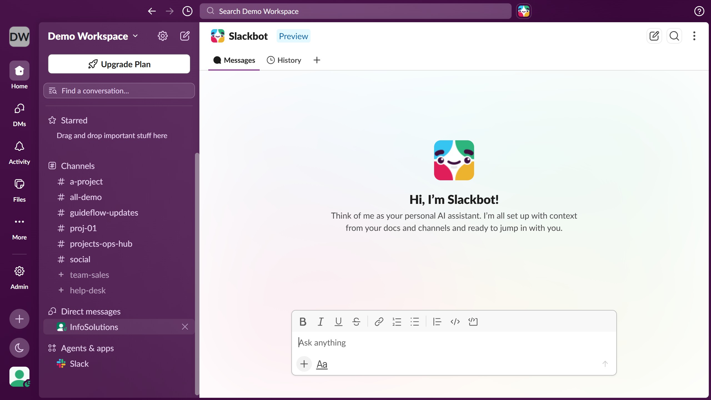Click the round plus create button in the rail
The width and height of the screenshot is (711, 400).
(19, 319)
